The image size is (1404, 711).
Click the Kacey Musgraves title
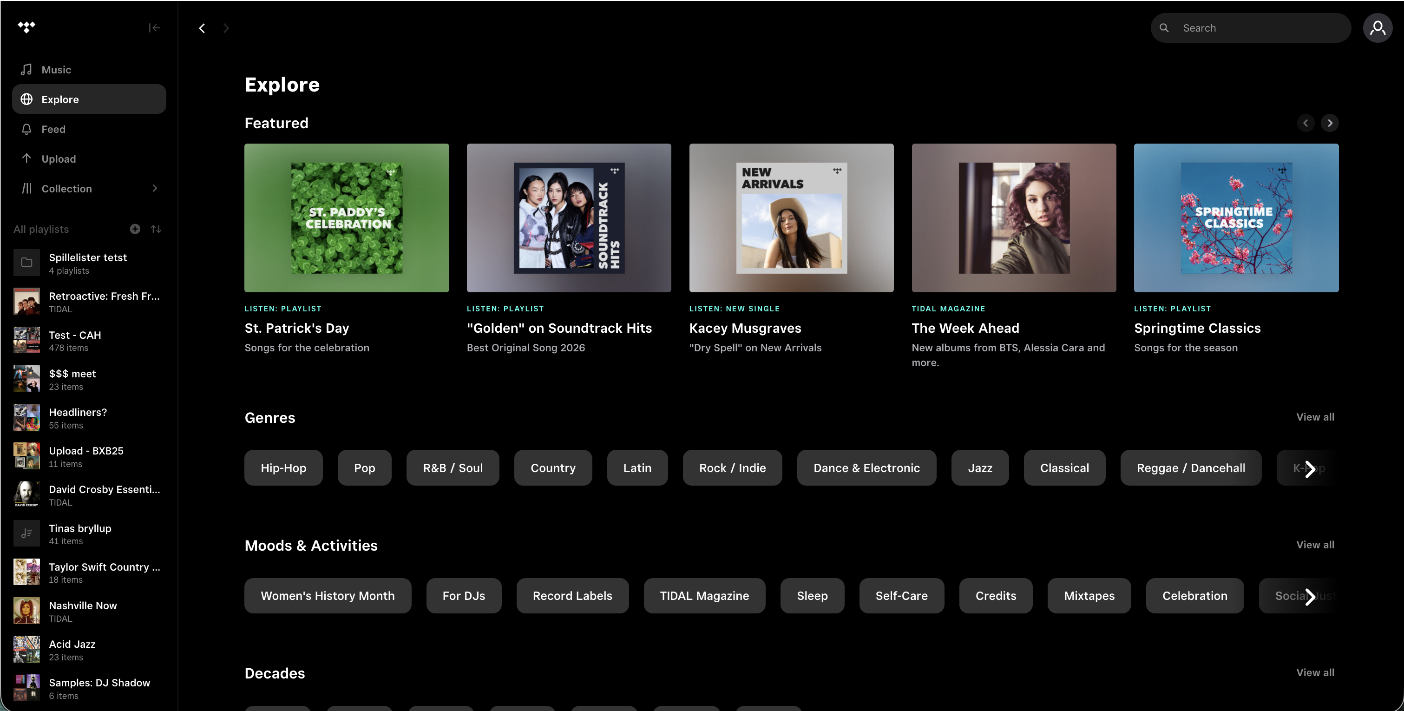coord(745,328)
